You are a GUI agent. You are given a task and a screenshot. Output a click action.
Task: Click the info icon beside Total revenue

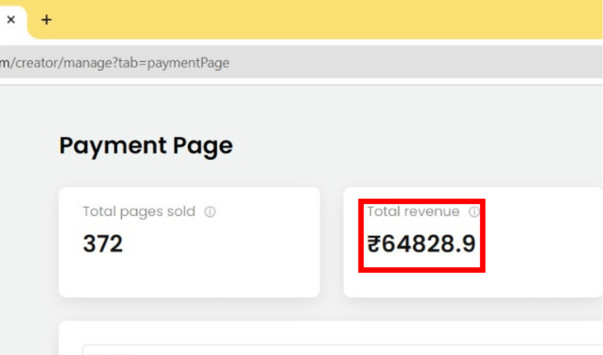474,212
